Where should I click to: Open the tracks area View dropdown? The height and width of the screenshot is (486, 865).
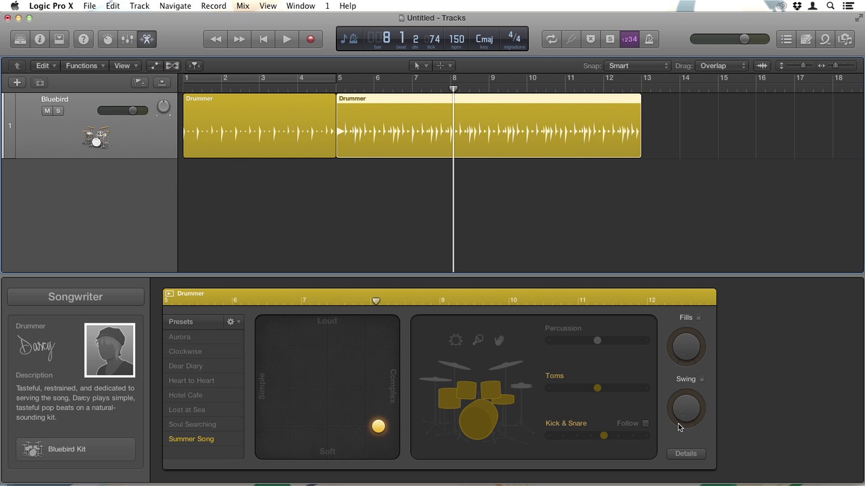(x=126, y=65)
